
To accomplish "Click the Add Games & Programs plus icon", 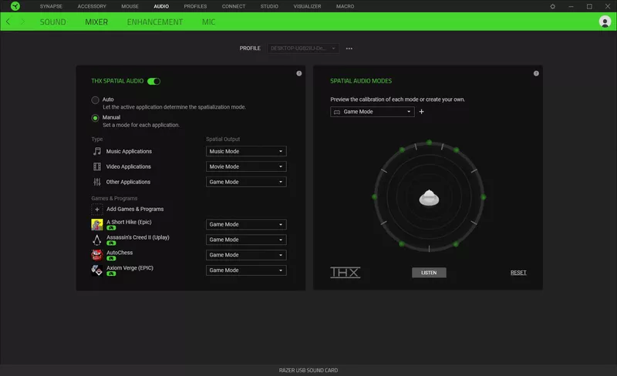I will point(97,210).
